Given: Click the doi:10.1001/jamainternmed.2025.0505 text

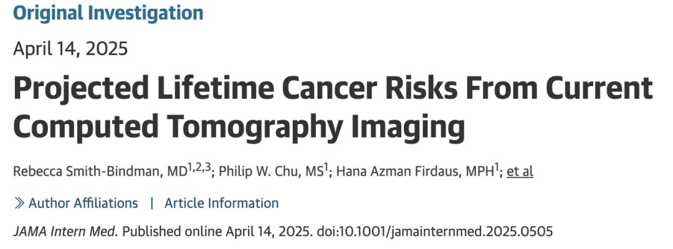Looking at the screenshot, I should pos(435,231).
